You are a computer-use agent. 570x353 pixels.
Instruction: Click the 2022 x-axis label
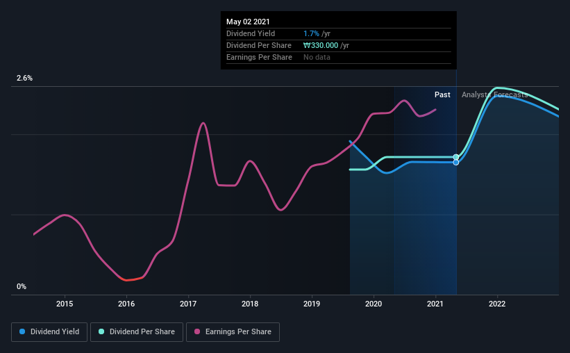[497, 304]
